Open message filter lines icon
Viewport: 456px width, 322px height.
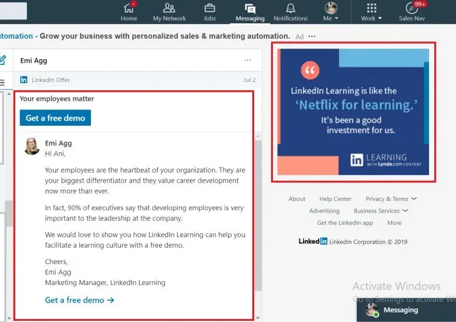pos(2,83)
